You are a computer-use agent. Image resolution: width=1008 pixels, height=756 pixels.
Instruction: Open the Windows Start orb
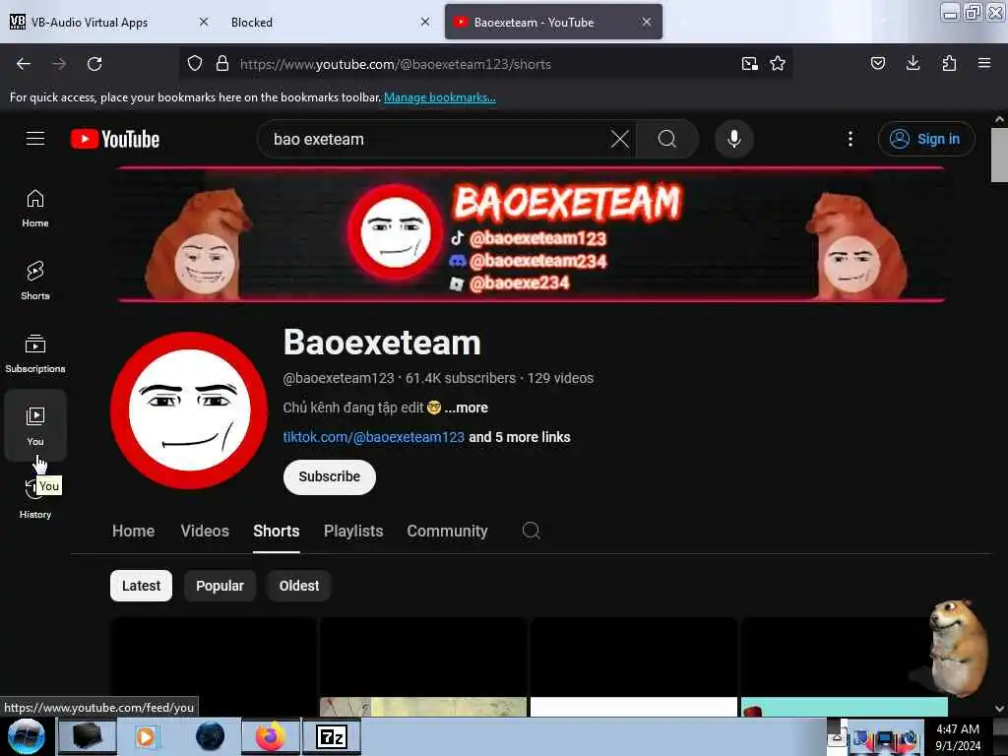click(26, 736)
